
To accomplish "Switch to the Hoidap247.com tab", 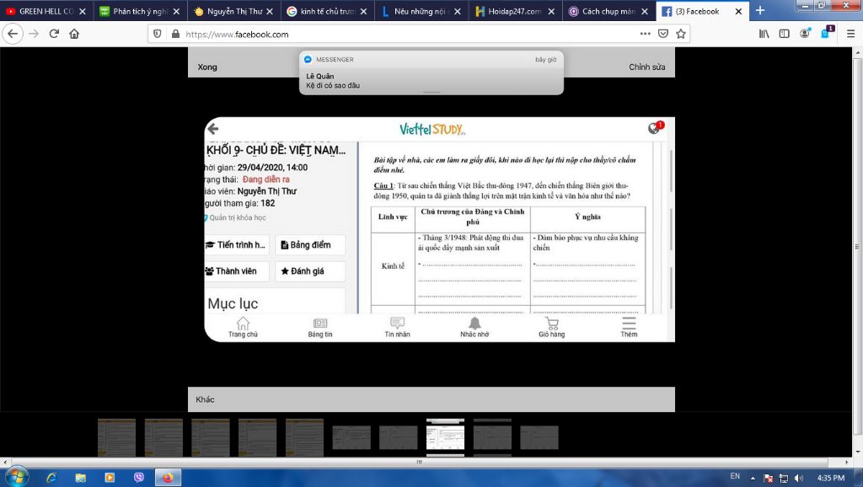I will tap(514, 11).
